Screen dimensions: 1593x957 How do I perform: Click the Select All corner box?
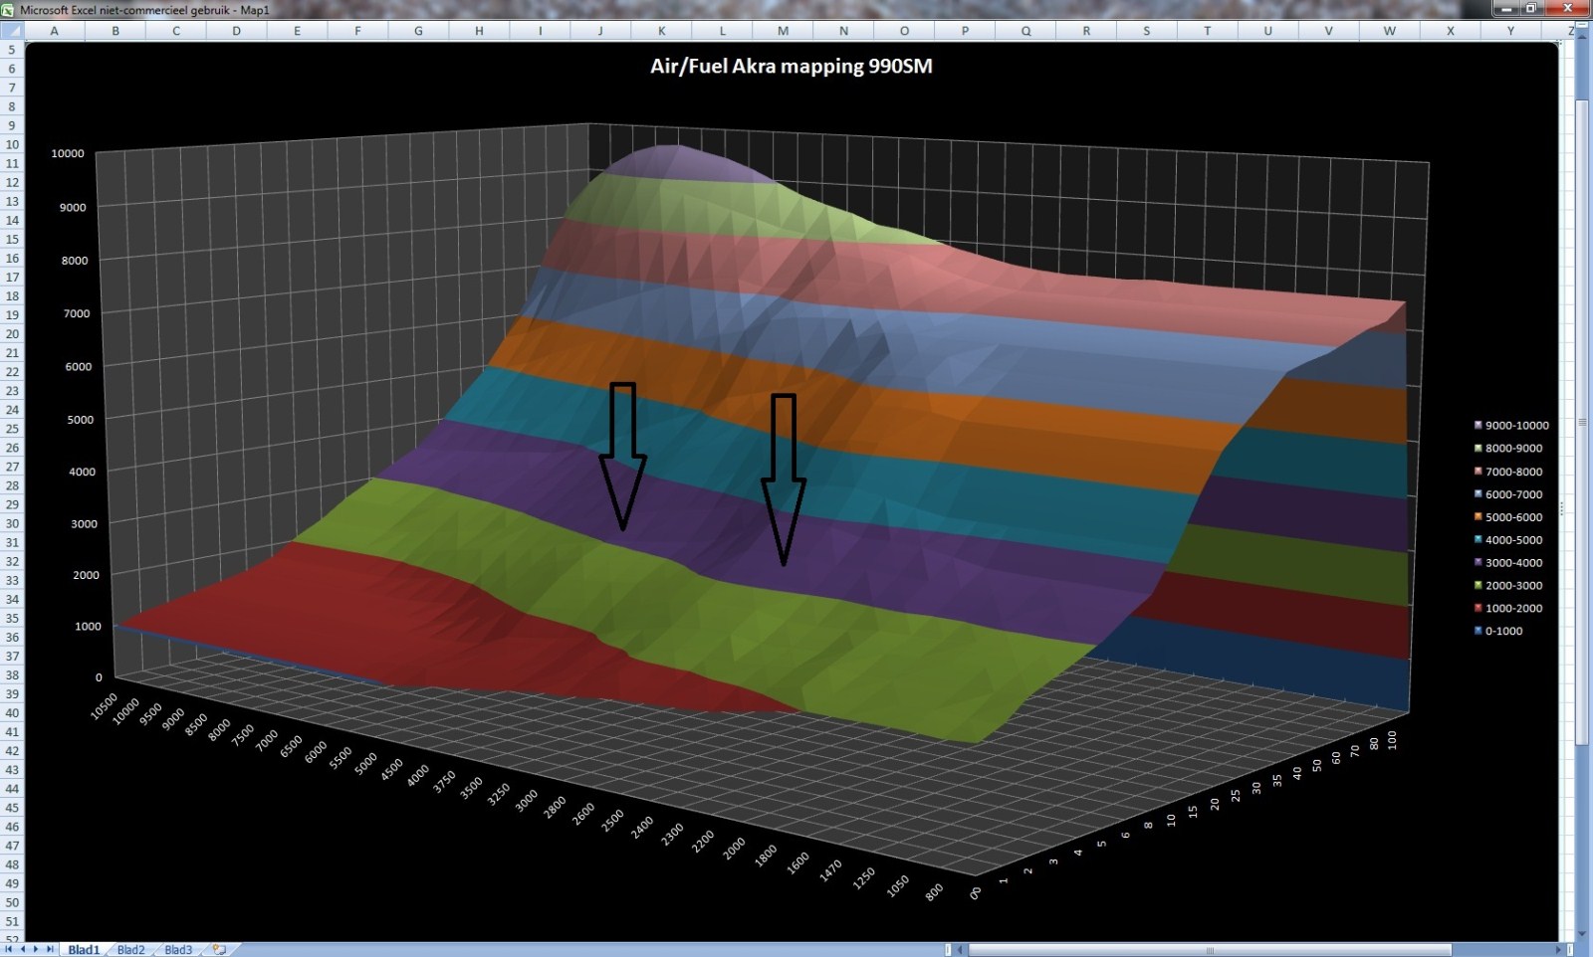(x=12, y=31)
